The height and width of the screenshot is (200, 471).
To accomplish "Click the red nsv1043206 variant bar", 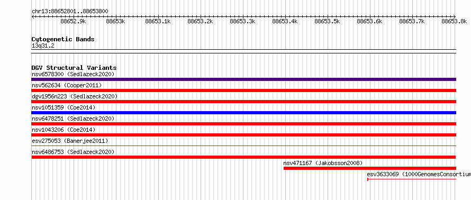I will 243,135.
